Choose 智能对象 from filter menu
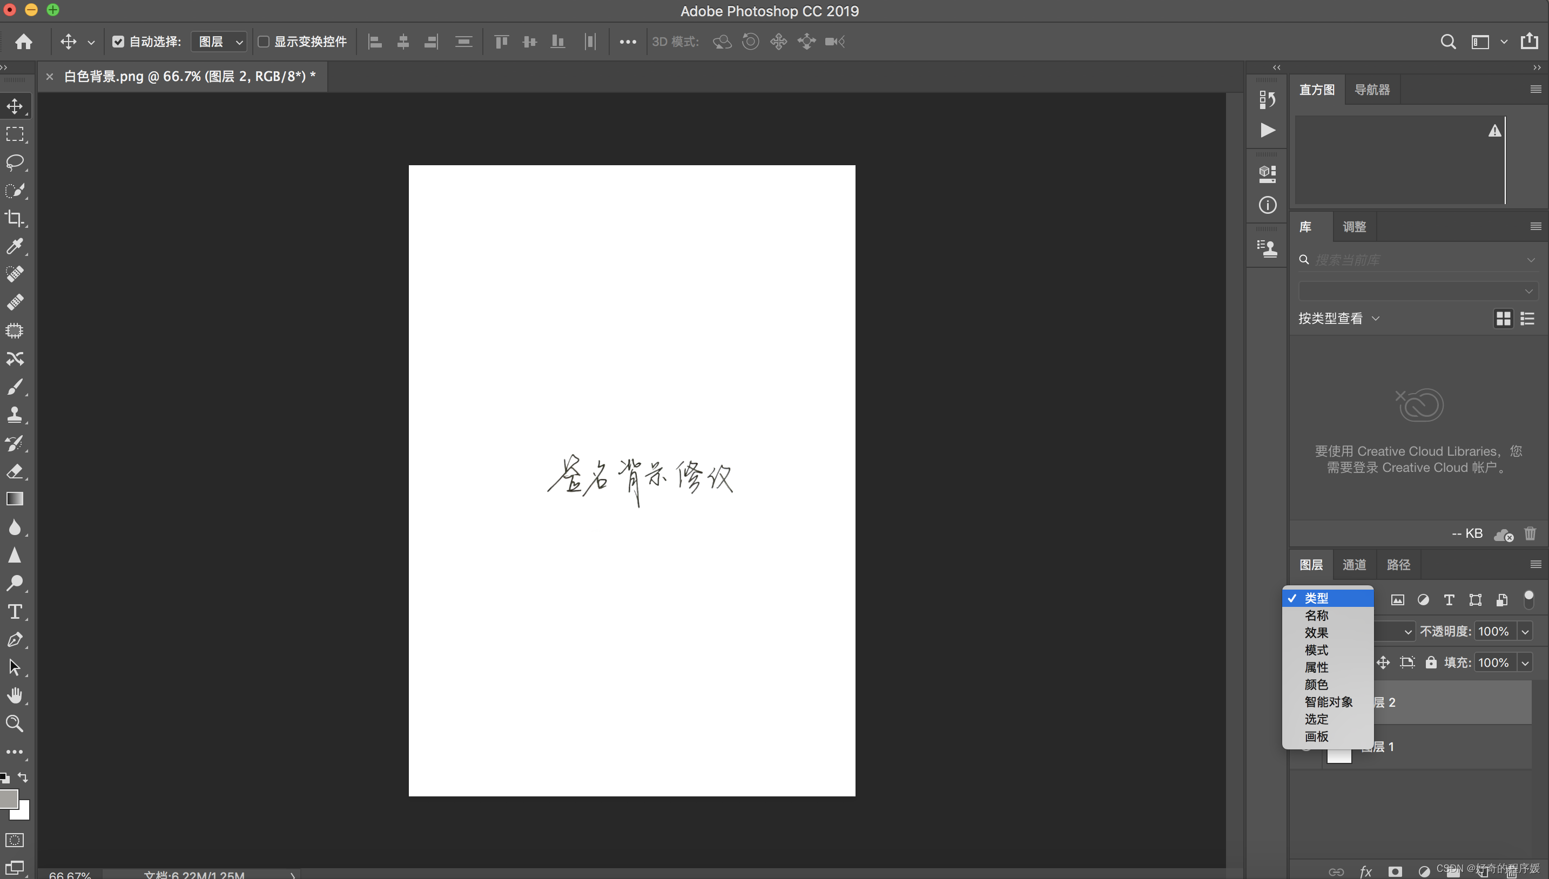The image size is (1549, 879). pyautogui.click(x=1328, y=701)
